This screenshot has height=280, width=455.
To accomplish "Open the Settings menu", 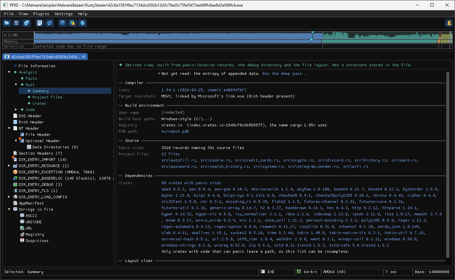I will pyautogui.click(x=64, y=14).
